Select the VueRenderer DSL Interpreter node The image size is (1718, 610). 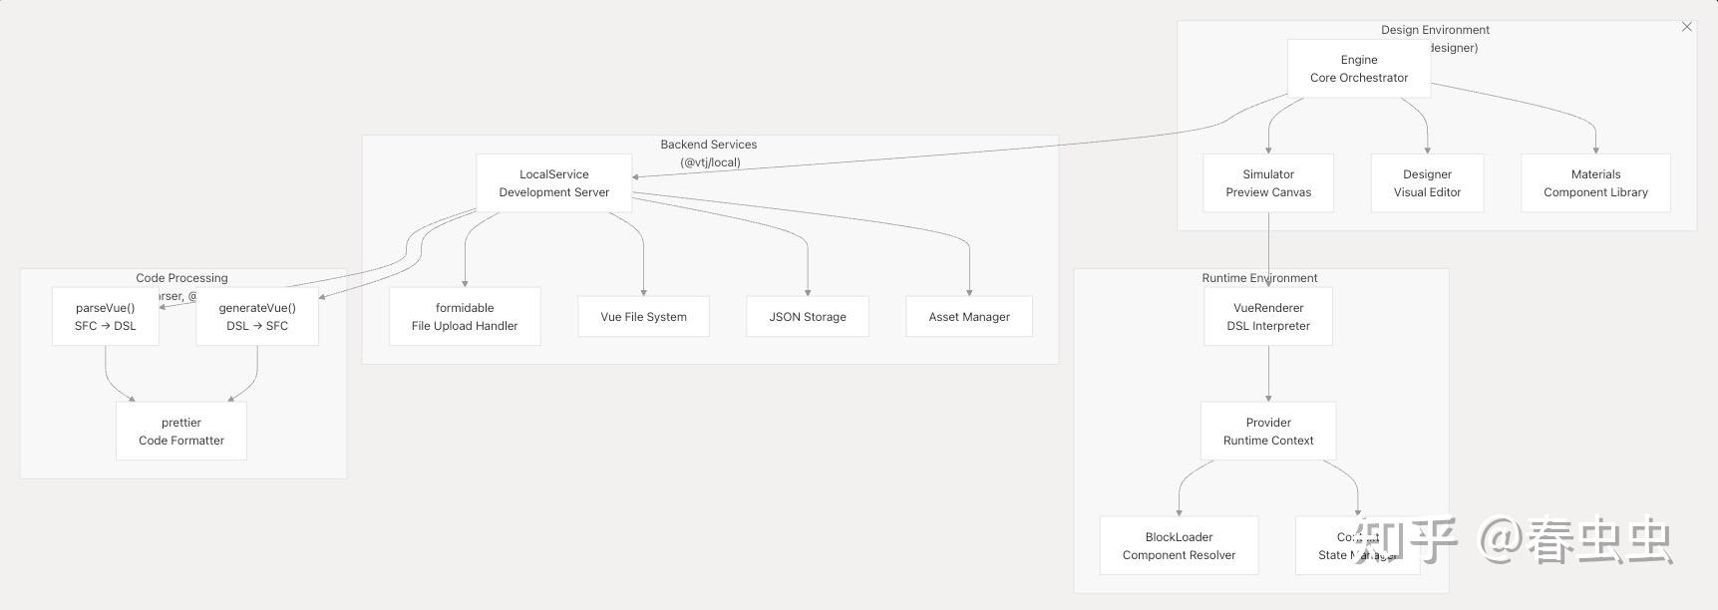click(x=1267, y=317)
